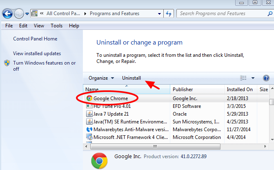Image resolution: width=274 pixels, height=170 pixels.
Task: Sort by the Publisher column header
Action: (197, 89)
